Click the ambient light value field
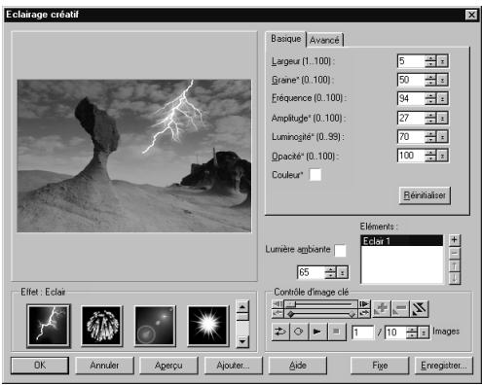The width and height of the screenshot is (482, 385). click(311, 272)
